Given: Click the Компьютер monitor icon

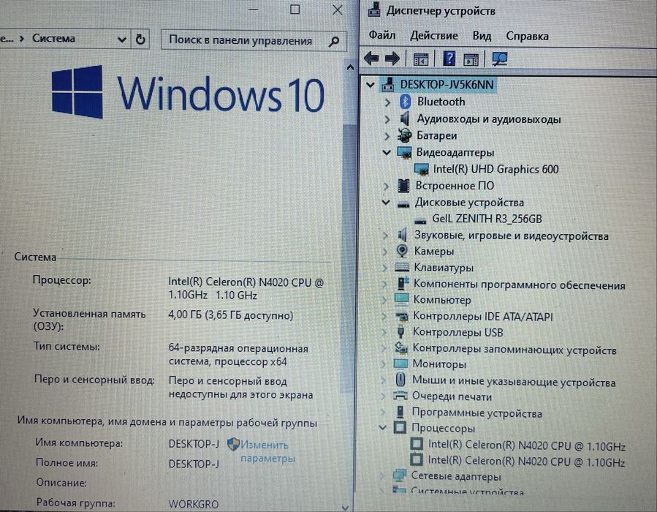Looking at the screenshot, I should click(x=401, y=299).
